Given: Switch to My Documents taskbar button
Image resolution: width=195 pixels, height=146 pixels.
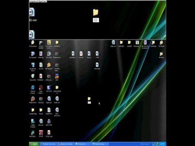Looking at the screenshot, I should [x=83, y=144].
